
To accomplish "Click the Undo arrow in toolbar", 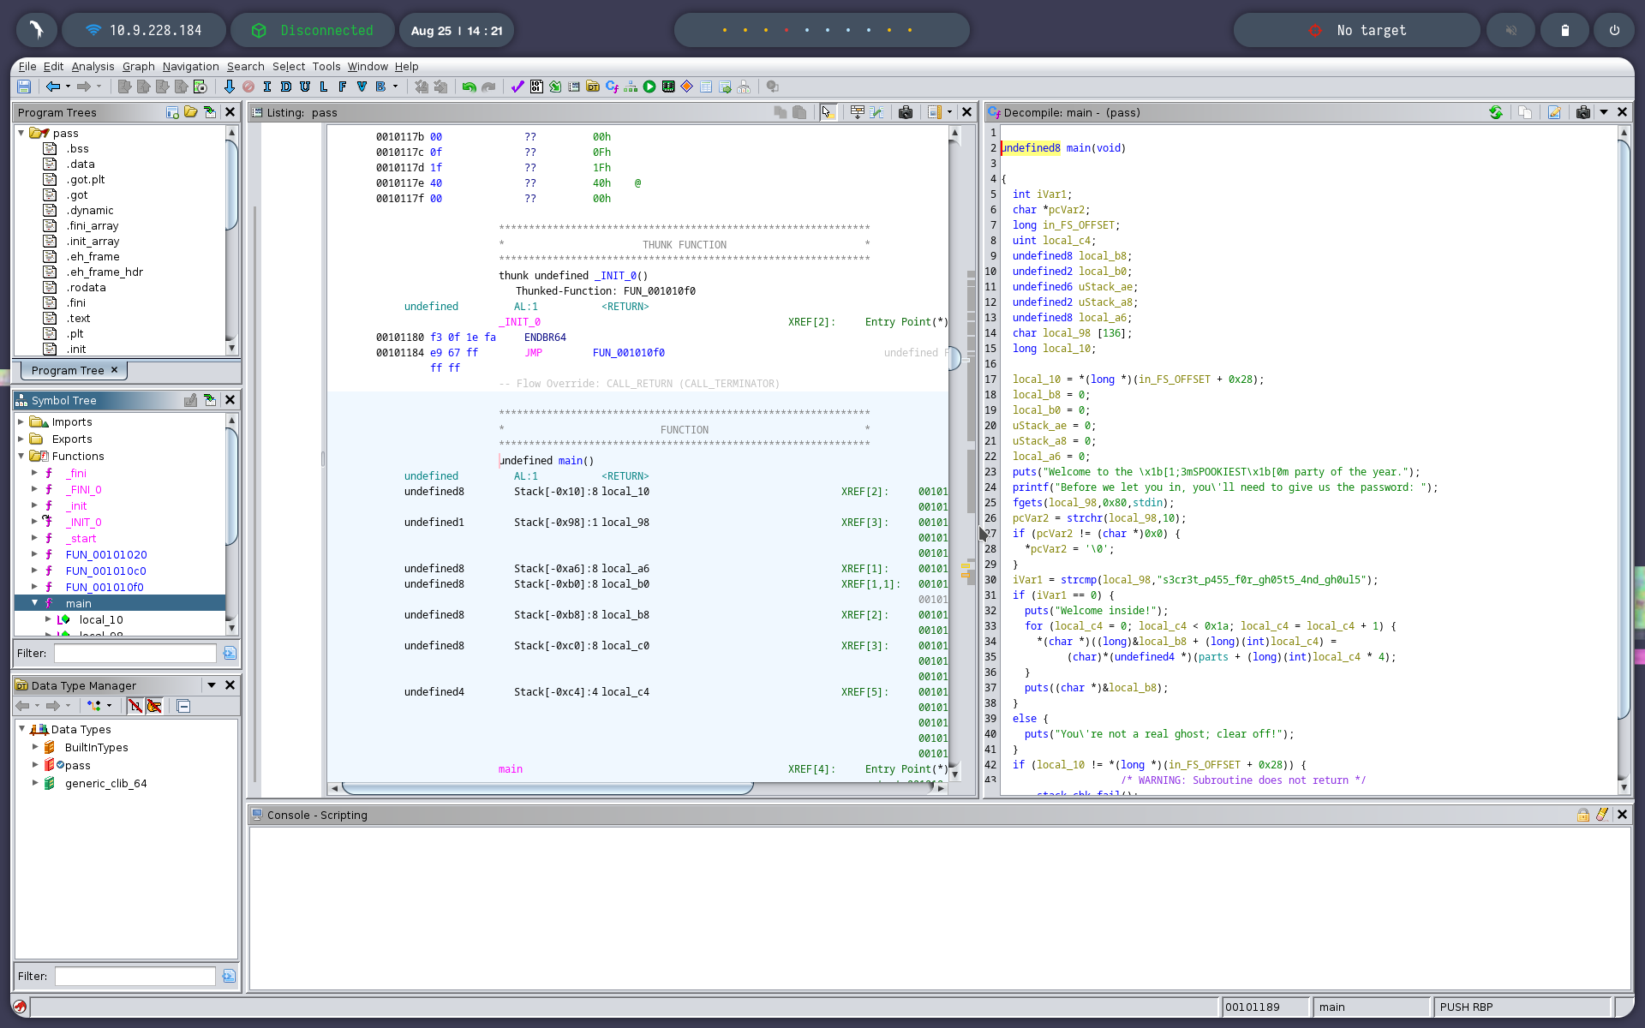I will (x=469, y=87).
